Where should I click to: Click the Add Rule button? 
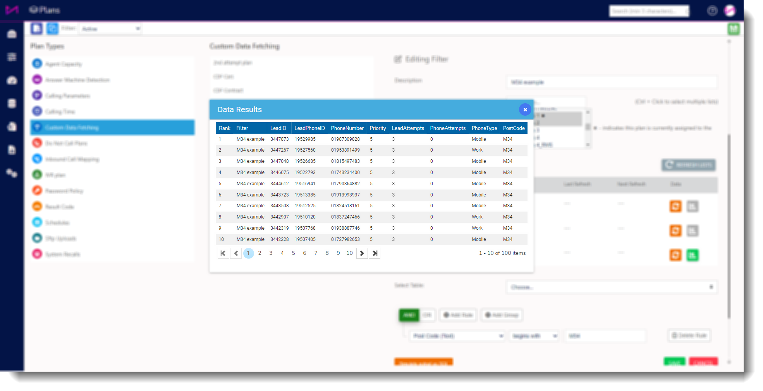coord(458,315)
